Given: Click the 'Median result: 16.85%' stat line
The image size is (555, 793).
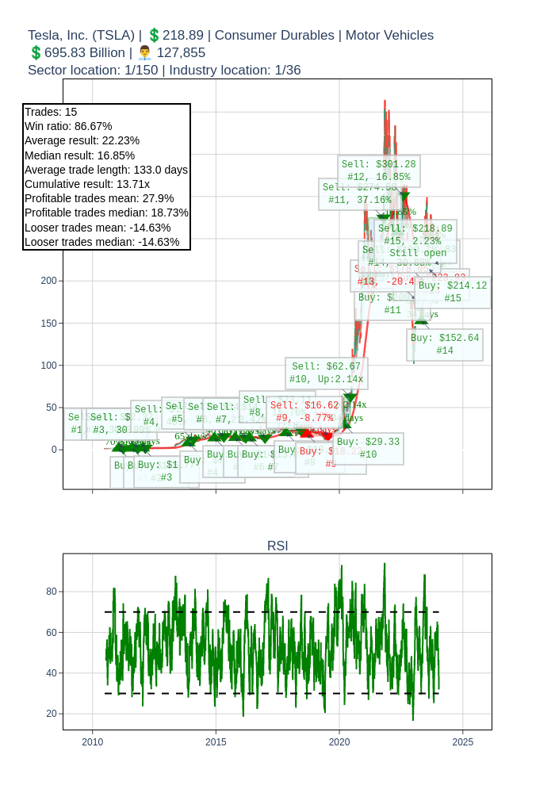Looking at the screenshot, I should pyautogui.click(x=80, y=155).
